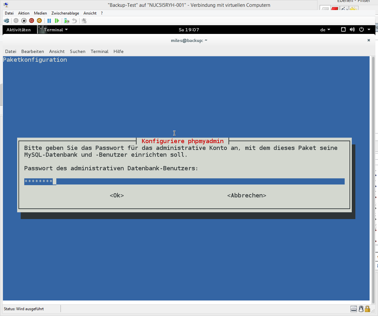The height and width of the screenshot is (316, 378).
Task: Click the VM connection window title icon
Action: [x=6, y=5]
